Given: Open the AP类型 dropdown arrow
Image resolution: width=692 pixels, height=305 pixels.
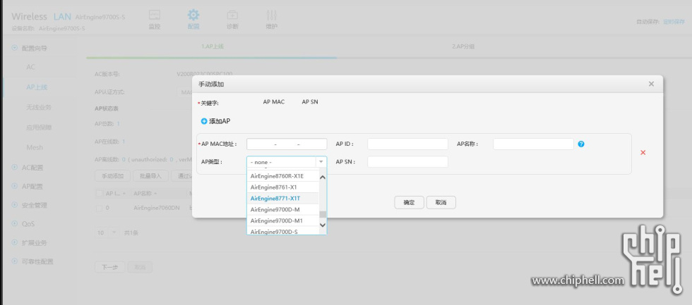Looking at the screenshot, I should point(321,162).
